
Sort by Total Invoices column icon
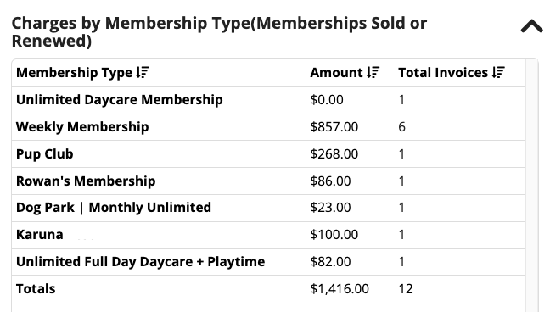498,73
